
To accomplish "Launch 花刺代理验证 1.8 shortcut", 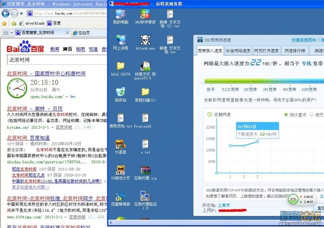I will [145, 201].
